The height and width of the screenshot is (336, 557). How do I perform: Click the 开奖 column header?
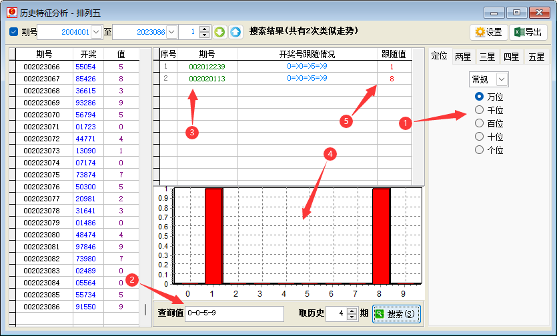[88, 55]
